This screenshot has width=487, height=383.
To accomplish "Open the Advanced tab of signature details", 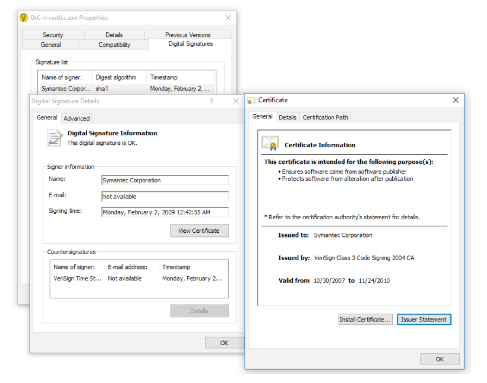I will pos(77,118).
